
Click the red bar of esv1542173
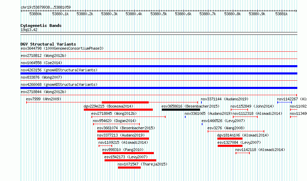130,160
